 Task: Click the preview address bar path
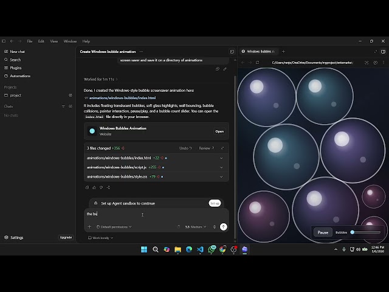[312, 63]
